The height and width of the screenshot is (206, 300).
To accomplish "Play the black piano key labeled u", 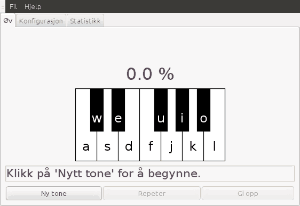I will tap(161, 110).
